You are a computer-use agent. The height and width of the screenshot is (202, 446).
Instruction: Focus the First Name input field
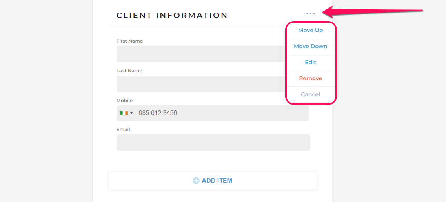(201, 54)
